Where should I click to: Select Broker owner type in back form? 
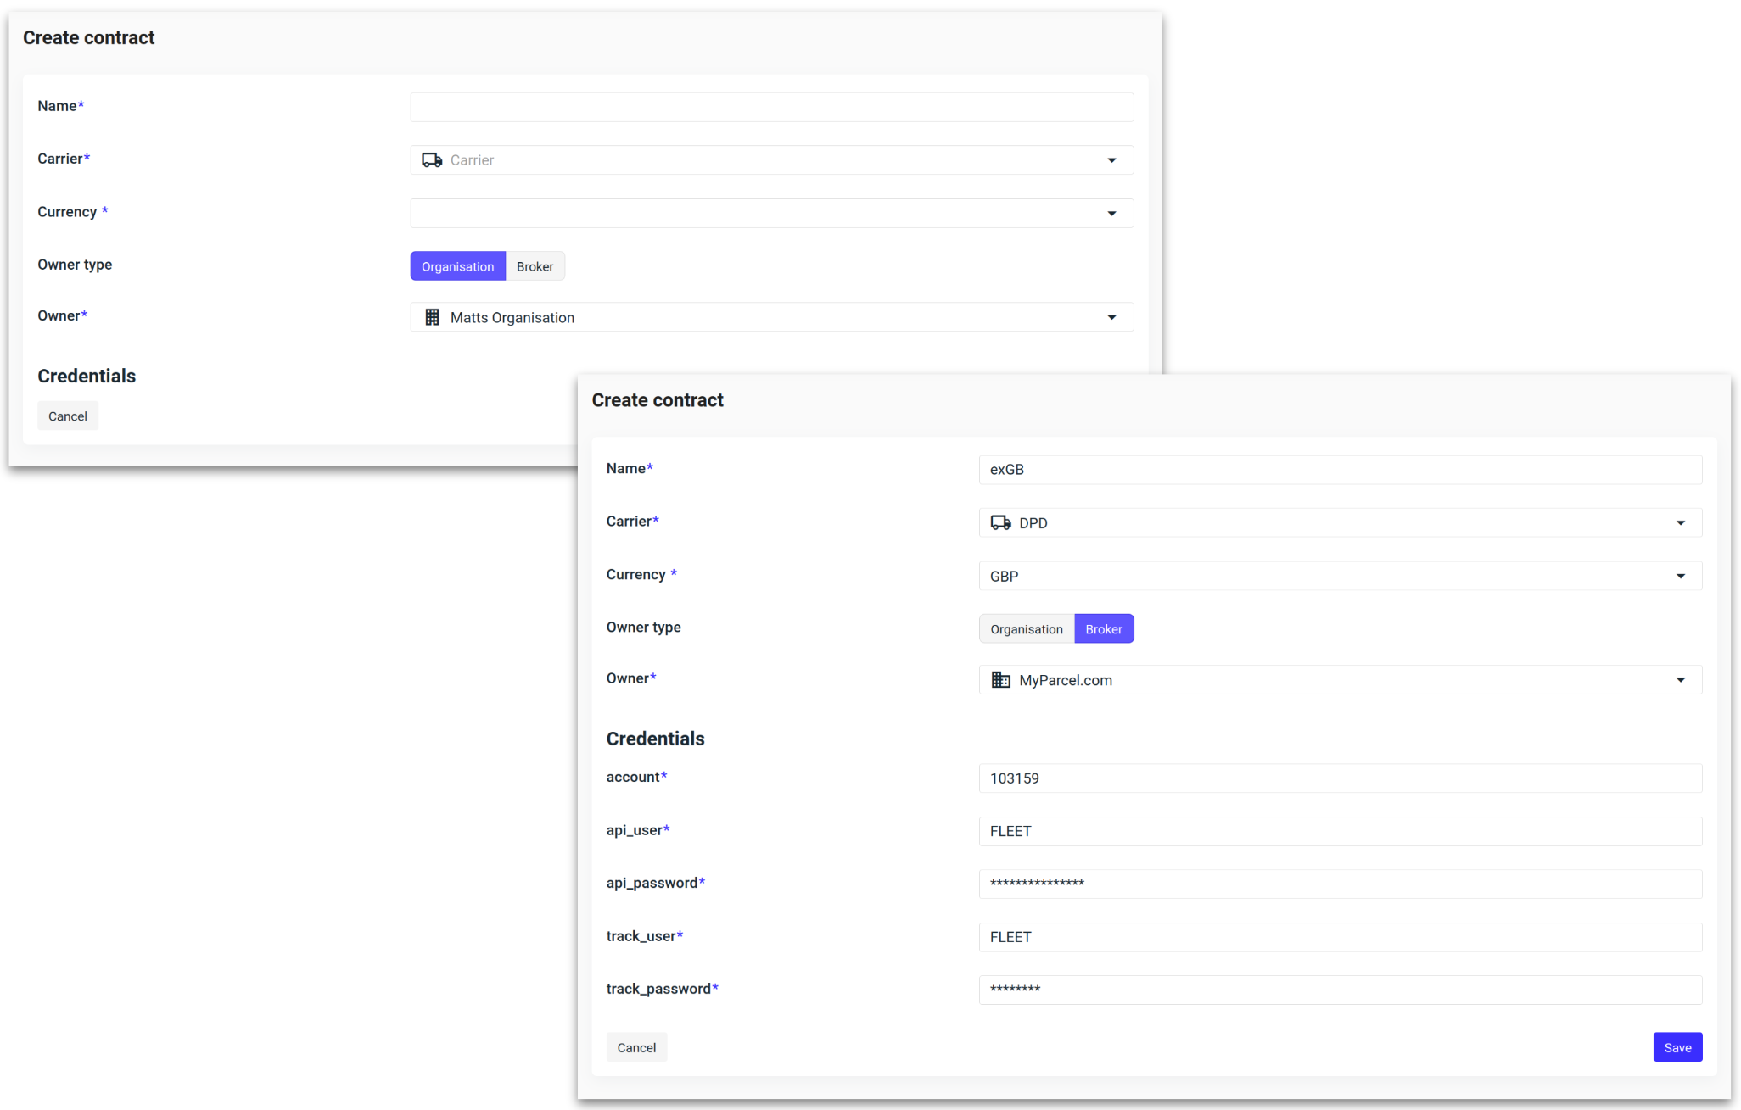pos(535,266)
